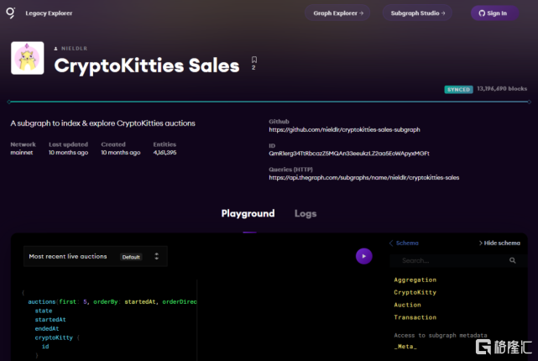Click the search magnifier icon in schema
Viewport: 538px width, 361px height.
[513, 261]
